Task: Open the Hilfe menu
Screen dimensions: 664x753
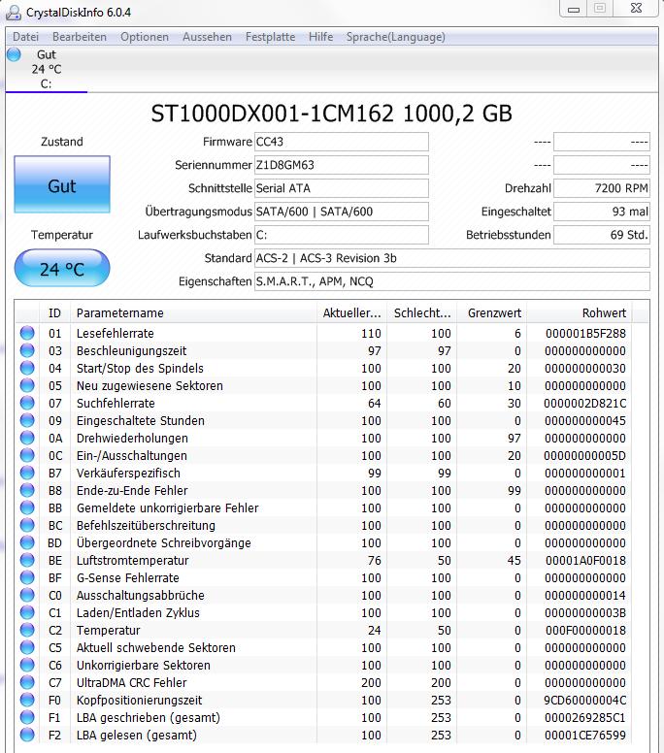Action: pos(321,37)
